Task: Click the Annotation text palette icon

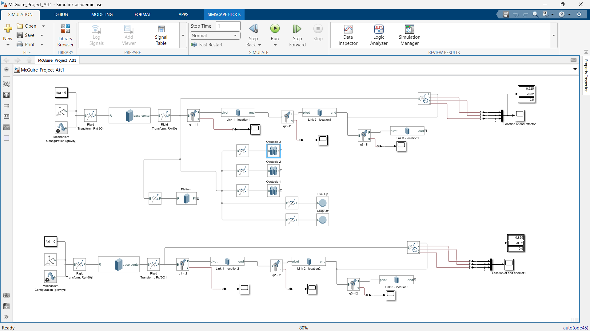Action: 6,116
